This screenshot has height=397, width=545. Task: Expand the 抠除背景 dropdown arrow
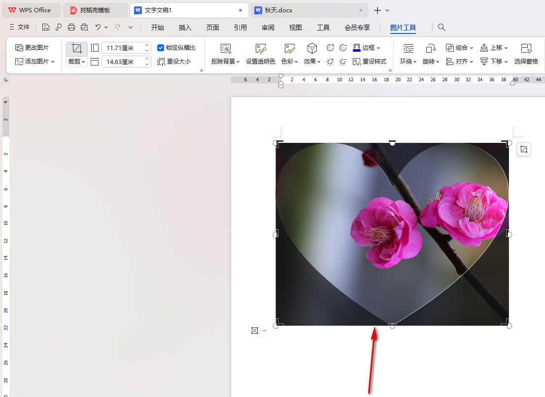238,62
